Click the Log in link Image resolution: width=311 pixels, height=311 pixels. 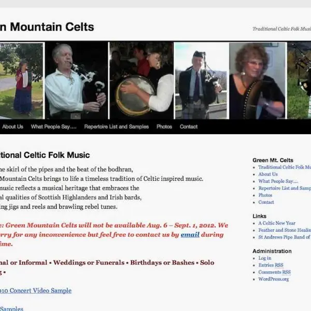click(x=265, y=258)
